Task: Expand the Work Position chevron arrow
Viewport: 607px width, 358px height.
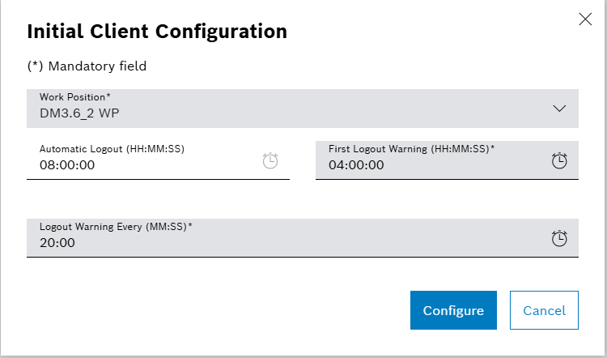Action: [x=559, y=109]
